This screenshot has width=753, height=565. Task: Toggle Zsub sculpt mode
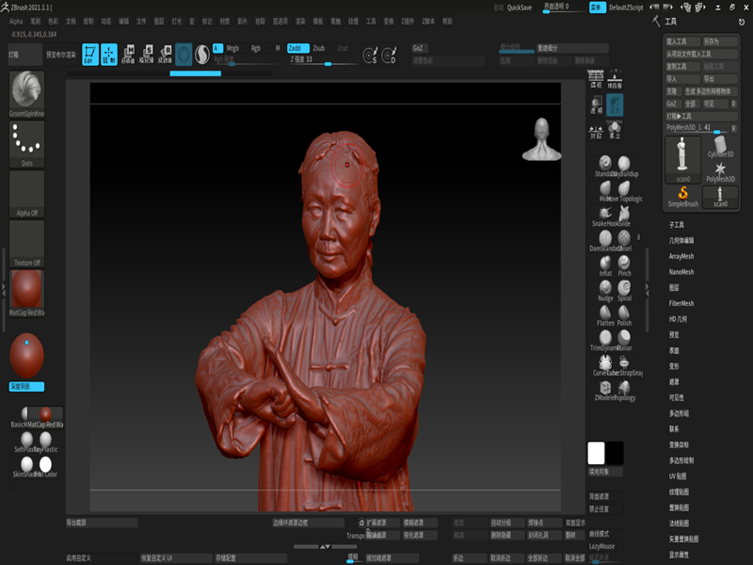(319, 47)
